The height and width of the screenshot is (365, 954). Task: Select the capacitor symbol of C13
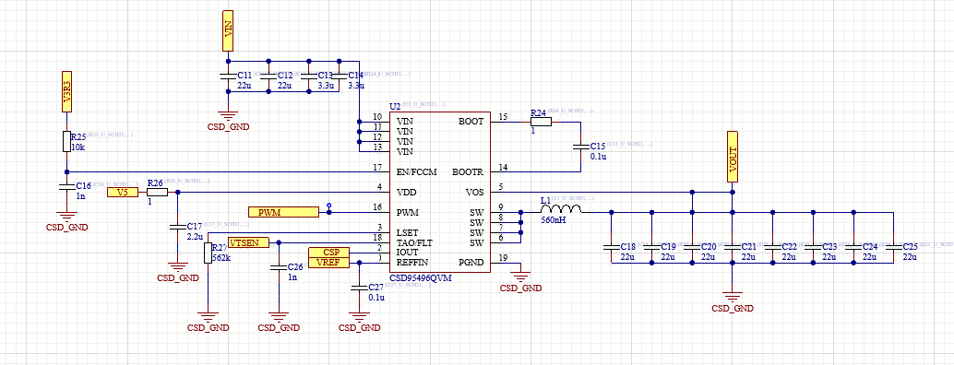point(309,77)
